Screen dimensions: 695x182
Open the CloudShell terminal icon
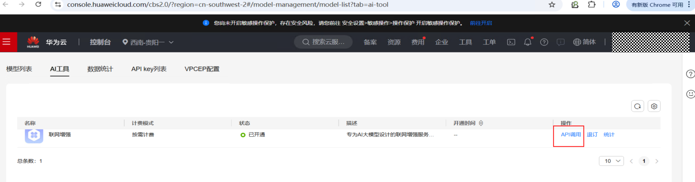pyautogui.click(x=511, y=42)
